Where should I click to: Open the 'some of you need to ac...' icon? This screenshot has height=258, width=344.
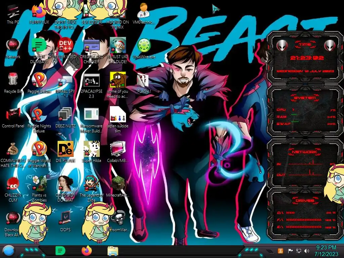pos(118,80)
